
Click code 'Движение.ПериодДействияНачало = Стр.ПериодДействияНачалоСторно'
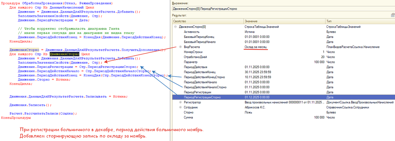pos(84,71)
